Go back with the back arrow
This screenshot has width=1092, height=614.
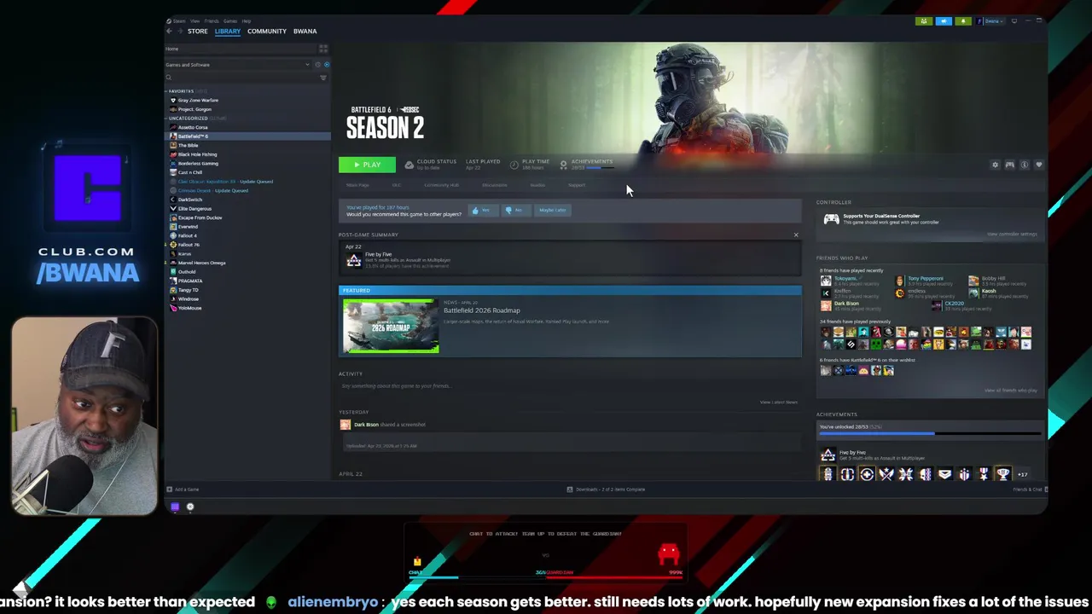[x=169, y=32]
